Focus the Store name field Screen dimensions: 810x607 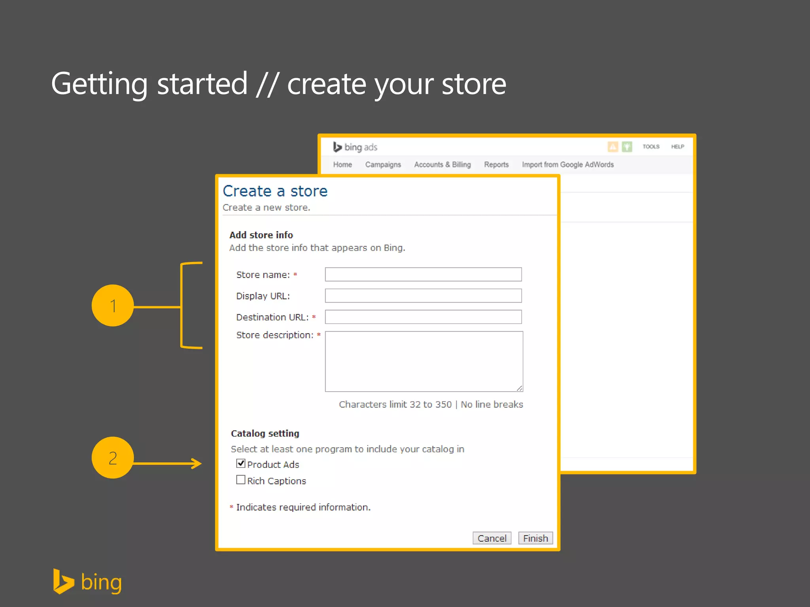[423, 274]
